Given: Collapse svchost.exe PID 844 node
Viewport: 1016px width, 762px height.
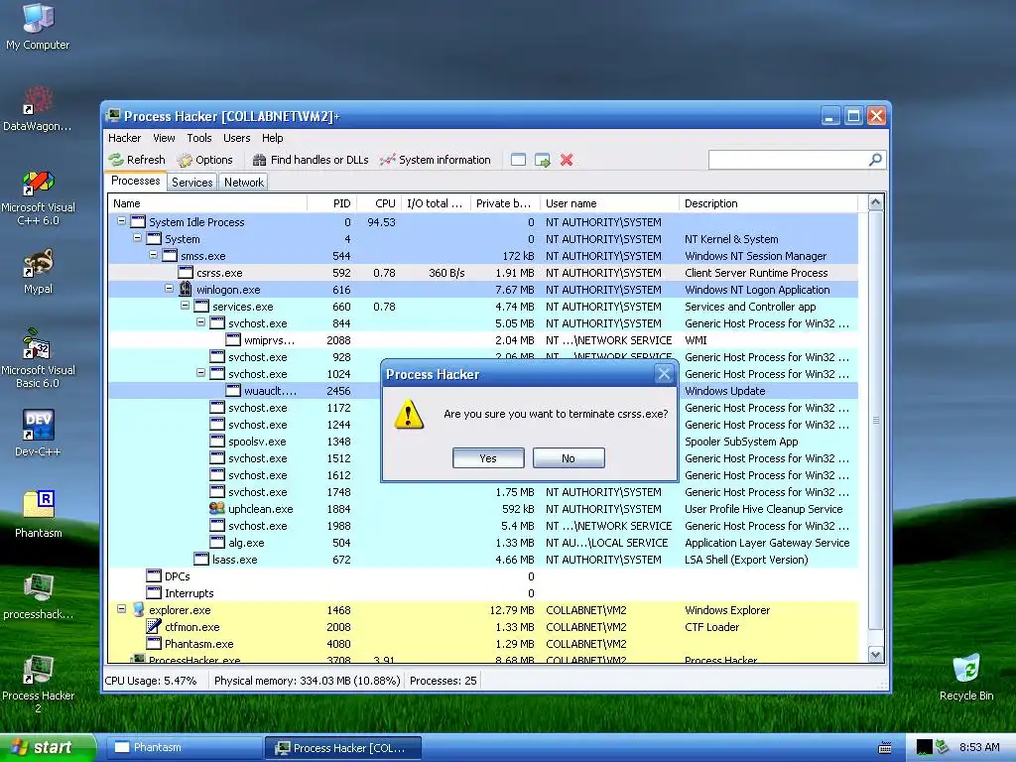Looking at the screenshot, I should point(200,322).
